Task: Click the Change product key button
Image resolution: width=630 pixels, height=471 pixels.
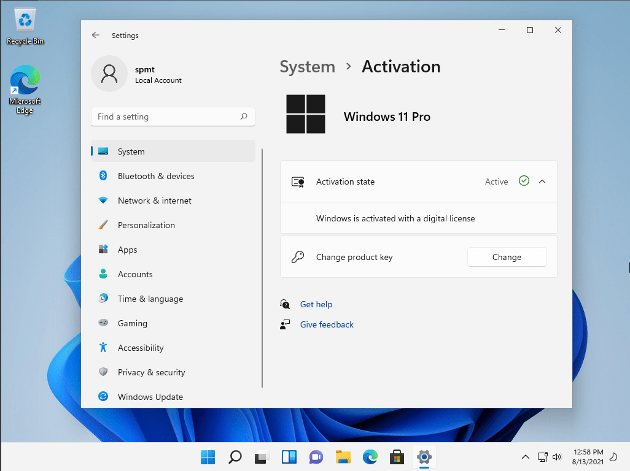Action: tap(507, 257)
